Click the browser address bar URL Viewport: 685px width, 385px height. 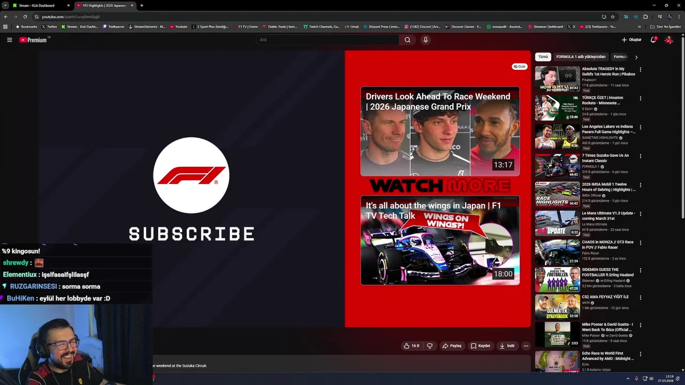pyautogui.click(x=71, y=17)
